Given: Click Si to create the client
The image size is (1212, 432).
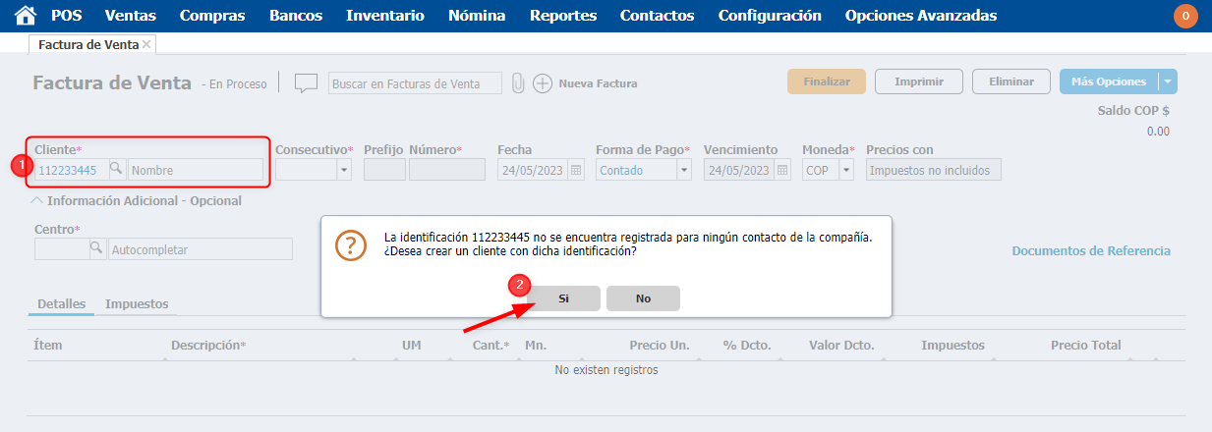Looking at the screenshot, I should tap(563, 298).
